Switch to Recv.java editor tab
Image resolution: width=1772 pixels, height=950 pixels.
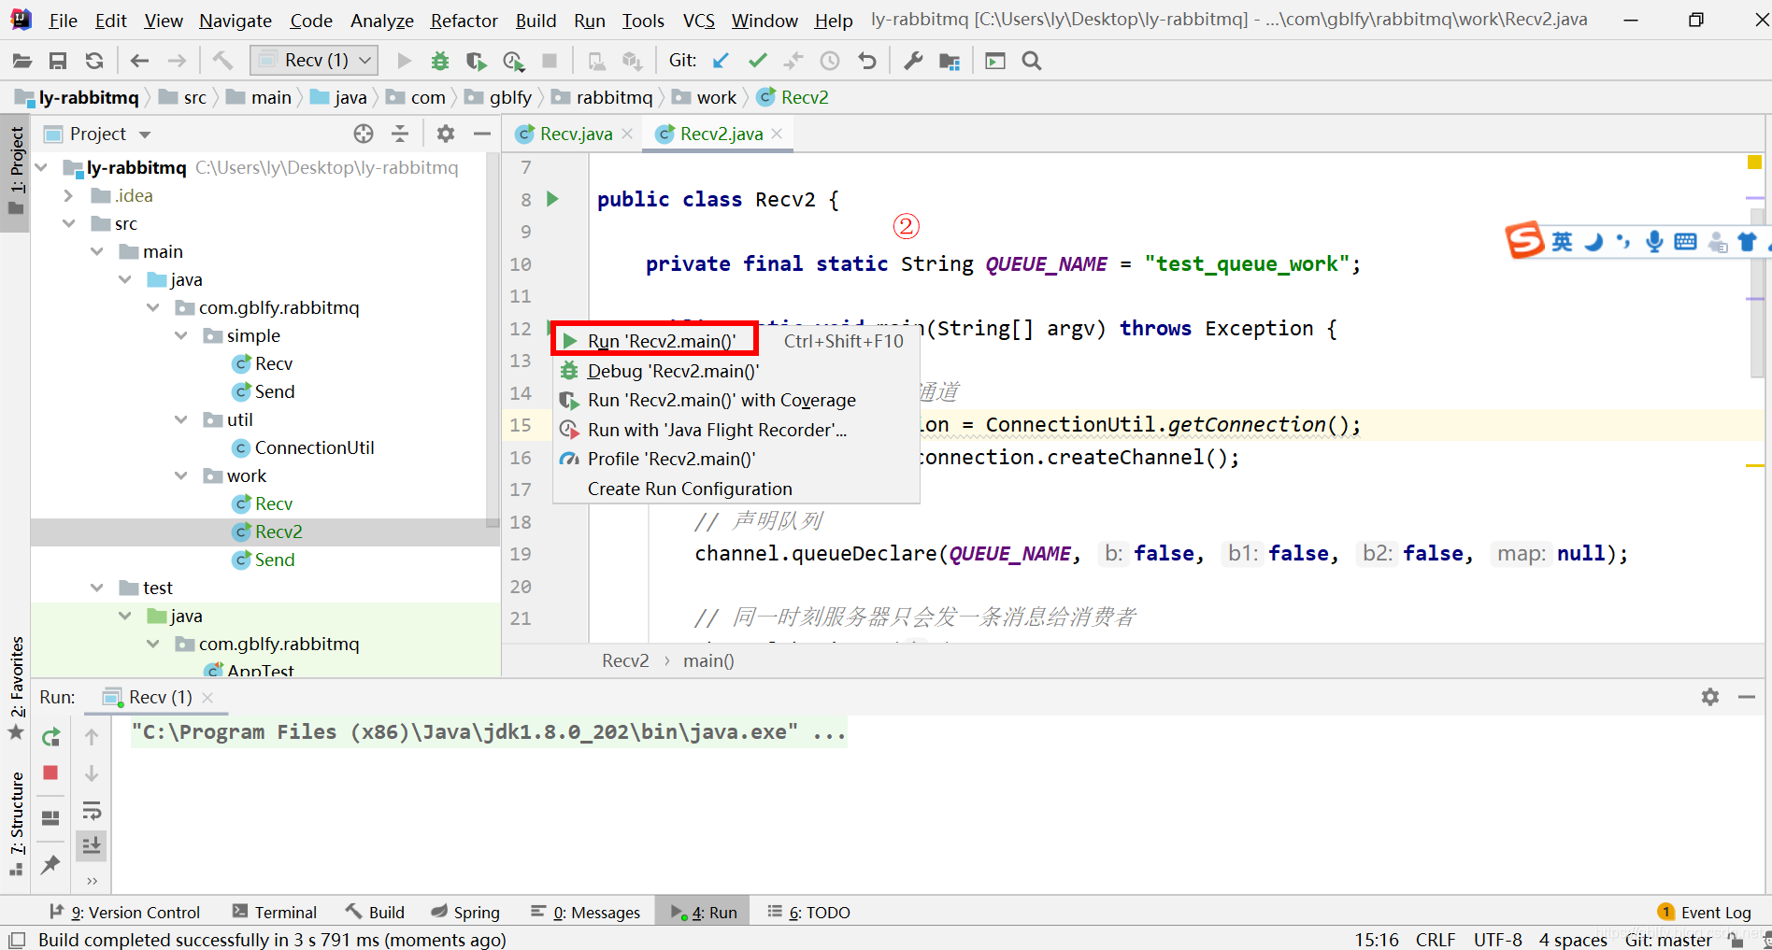tap(576, 134)
